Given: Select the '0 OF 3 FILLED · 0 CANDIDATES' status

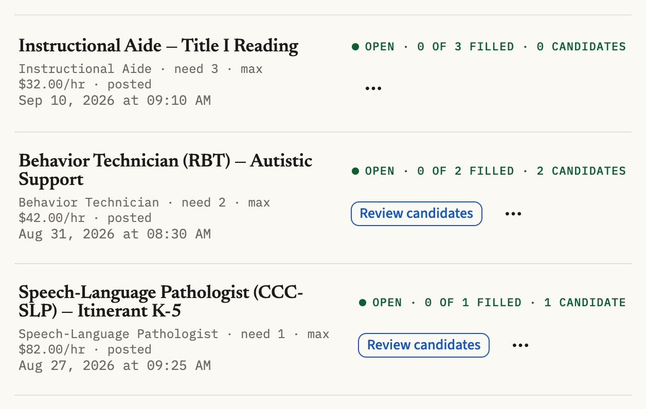Looking at the screenshot, I should pos(522,47).
